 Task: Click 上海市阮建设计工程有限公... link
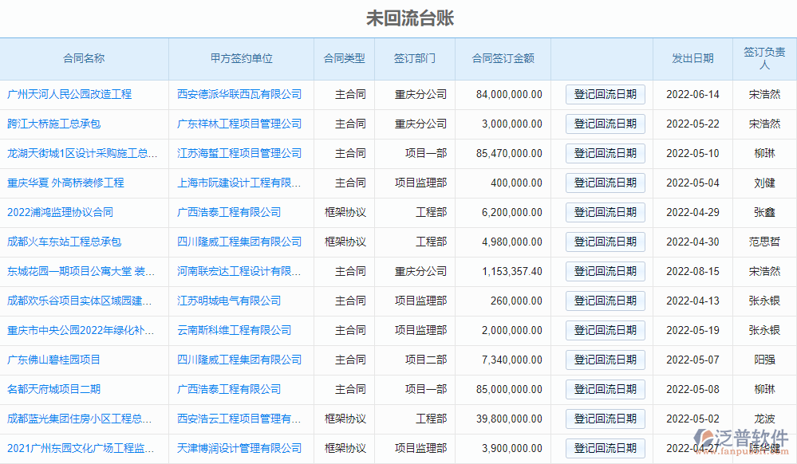point(239,183)
